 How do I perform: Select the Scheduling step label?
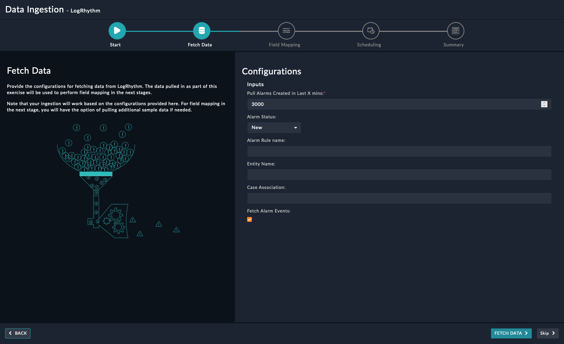[x=369, y=45]
